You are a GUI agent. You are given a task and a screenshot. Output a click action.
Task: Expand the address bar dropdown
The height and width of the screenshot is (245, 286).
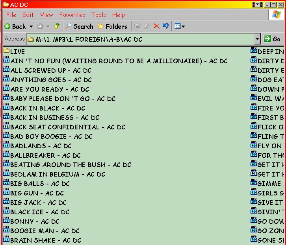click(x=257, y=39)
